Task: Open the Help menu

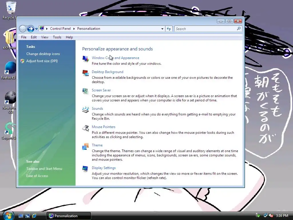Action: click(x=69, y=37)
